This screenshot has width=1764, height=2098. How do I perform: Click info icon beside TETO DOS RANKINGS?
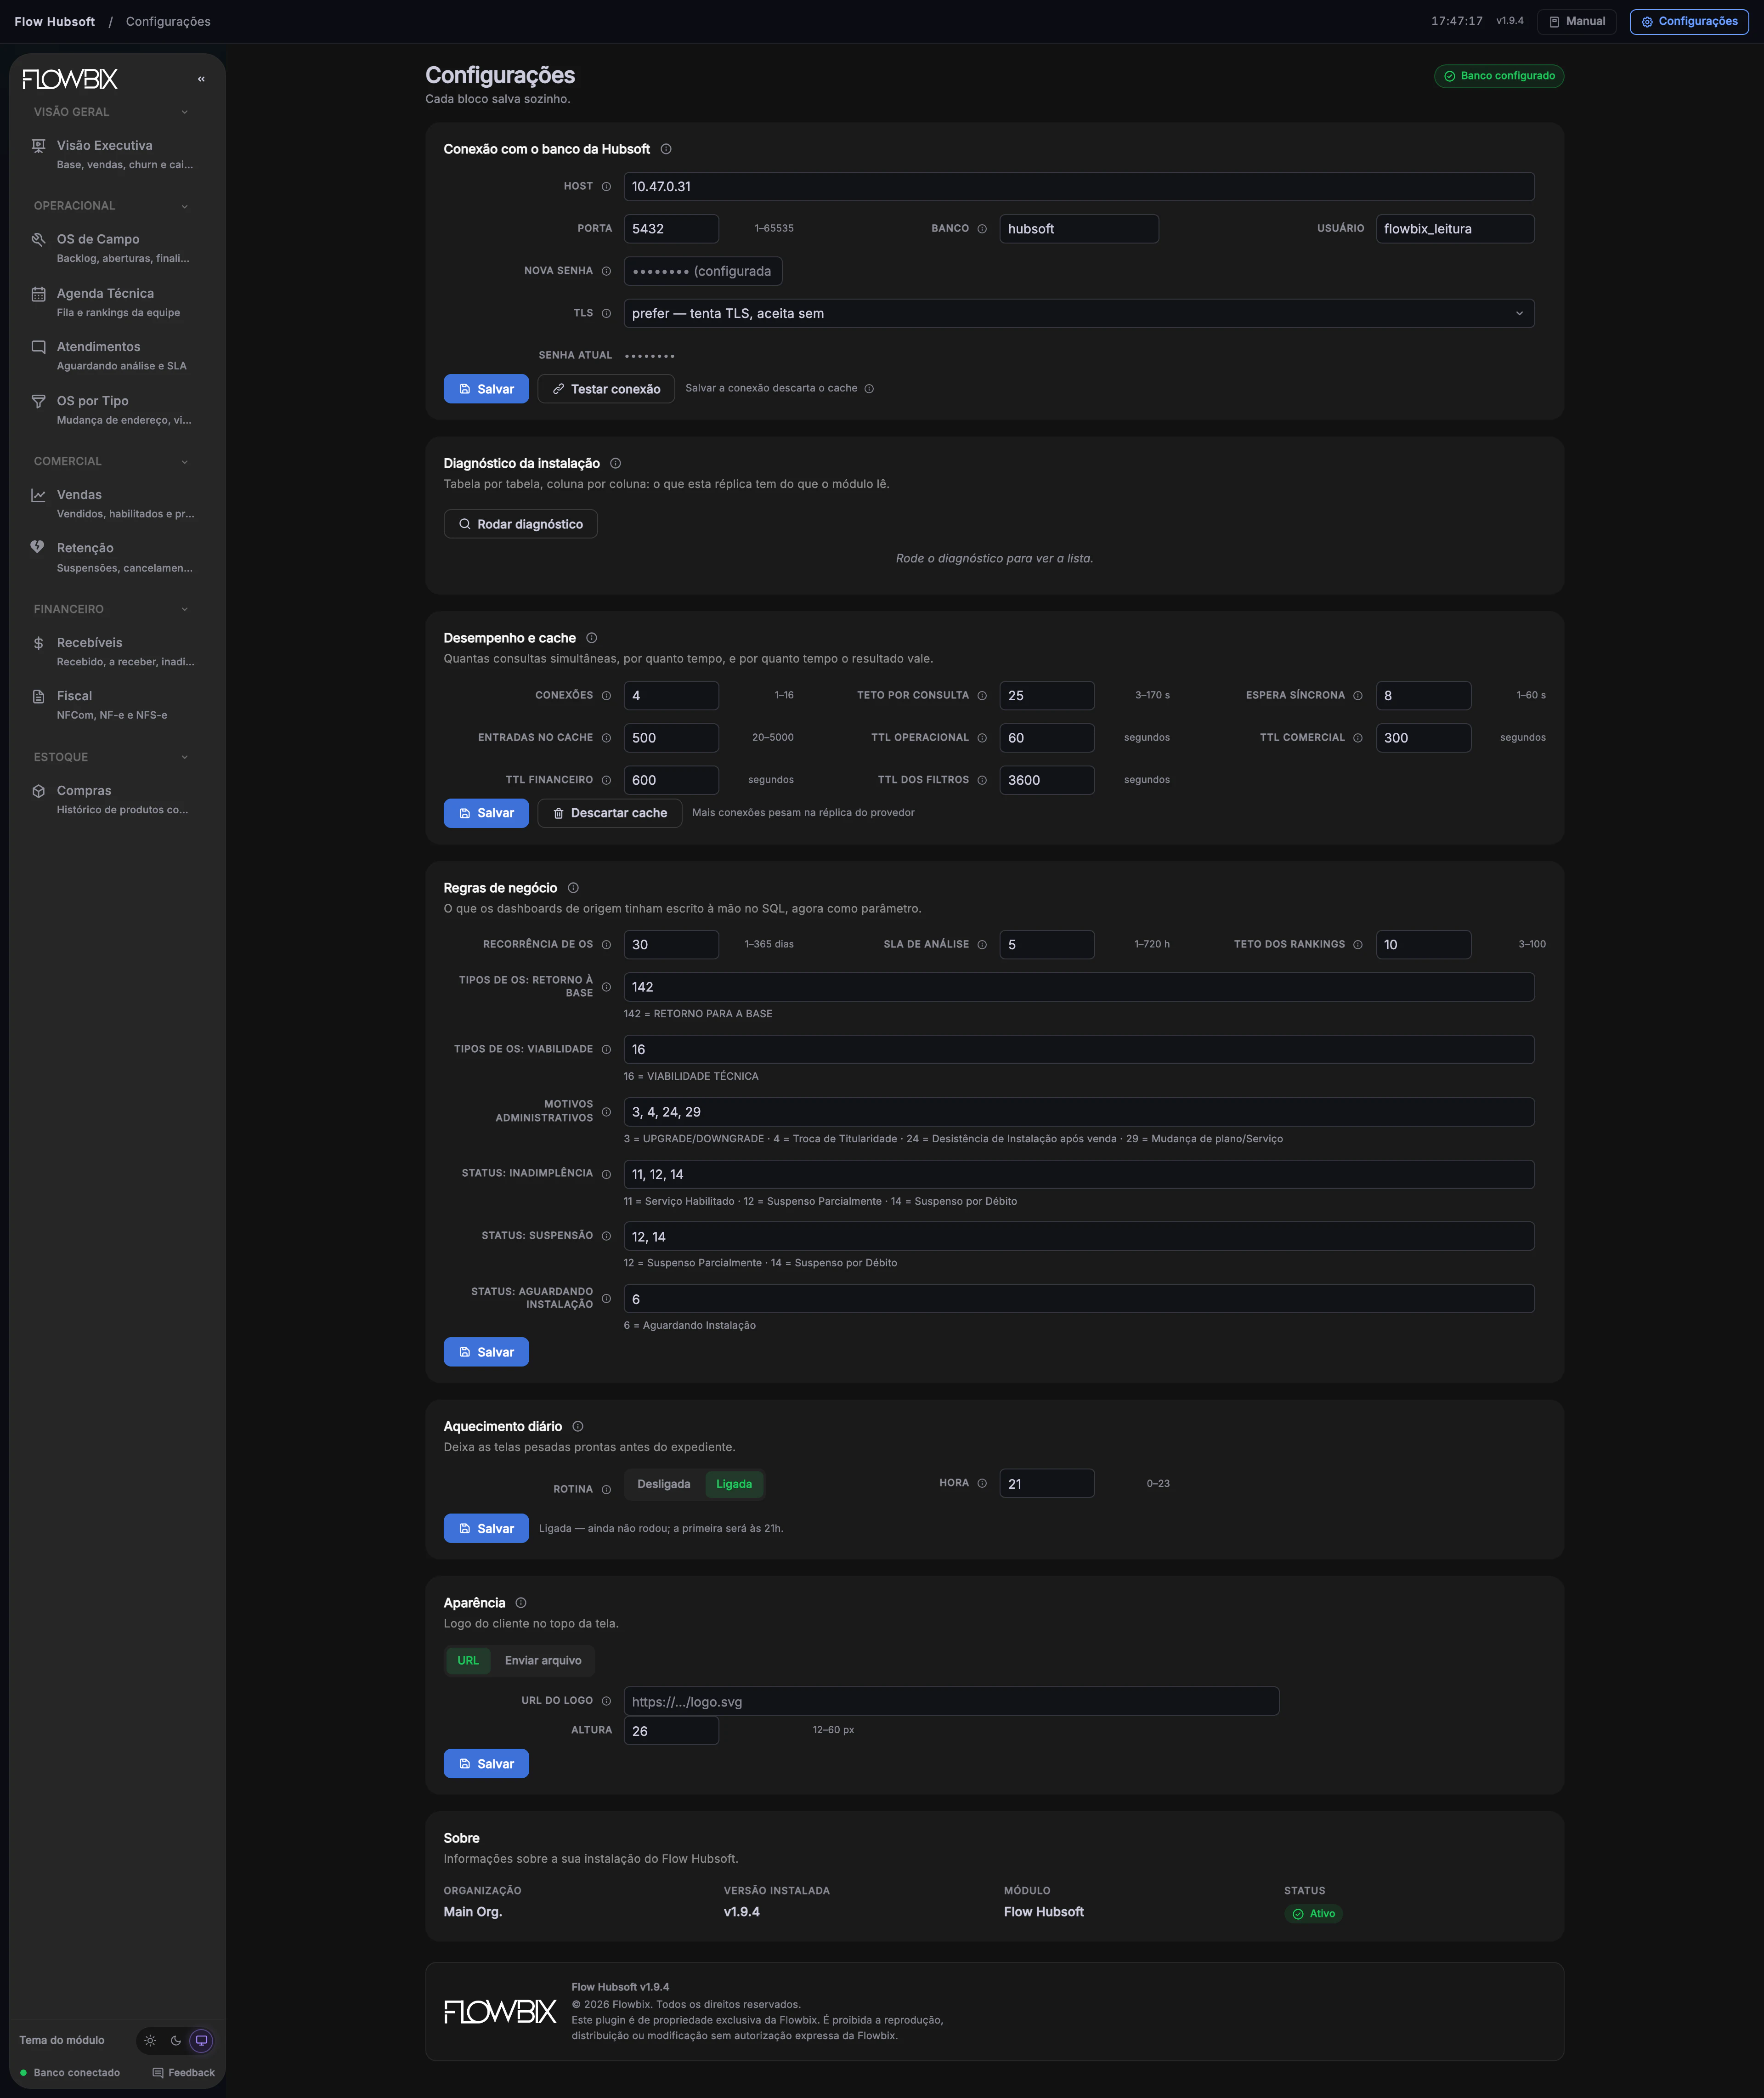(1358, 945)
